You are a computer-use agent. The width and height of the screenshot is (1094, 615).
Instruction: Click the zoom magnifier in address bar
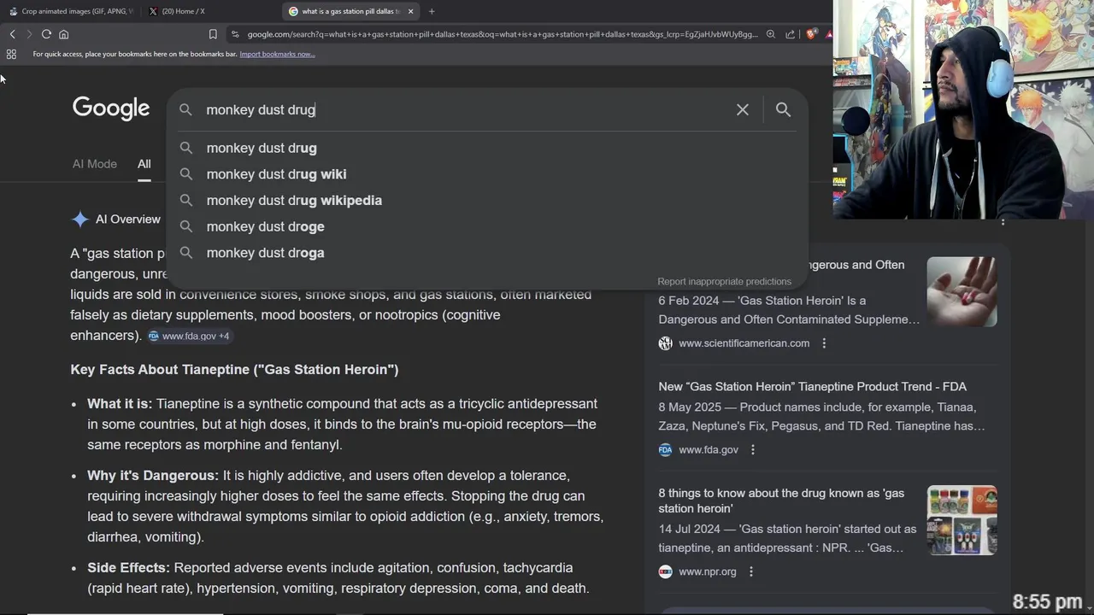(x=771, y=34)
